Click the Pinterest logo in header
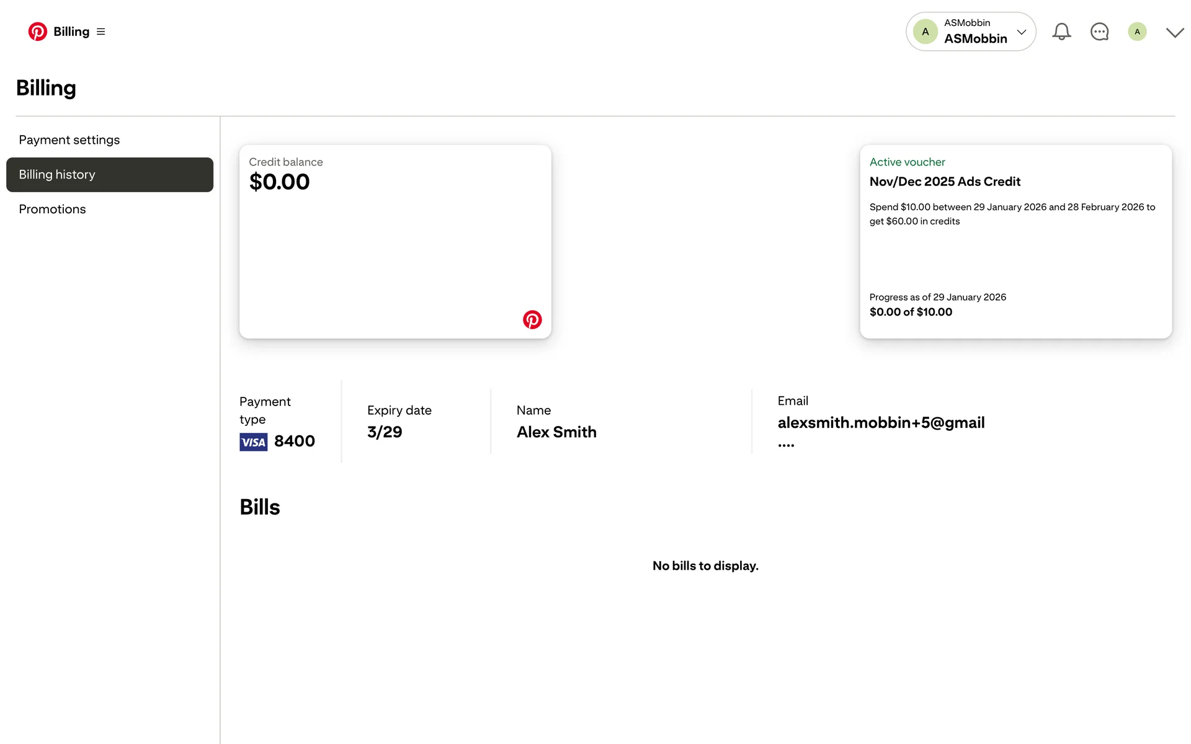 click(37, 32)
